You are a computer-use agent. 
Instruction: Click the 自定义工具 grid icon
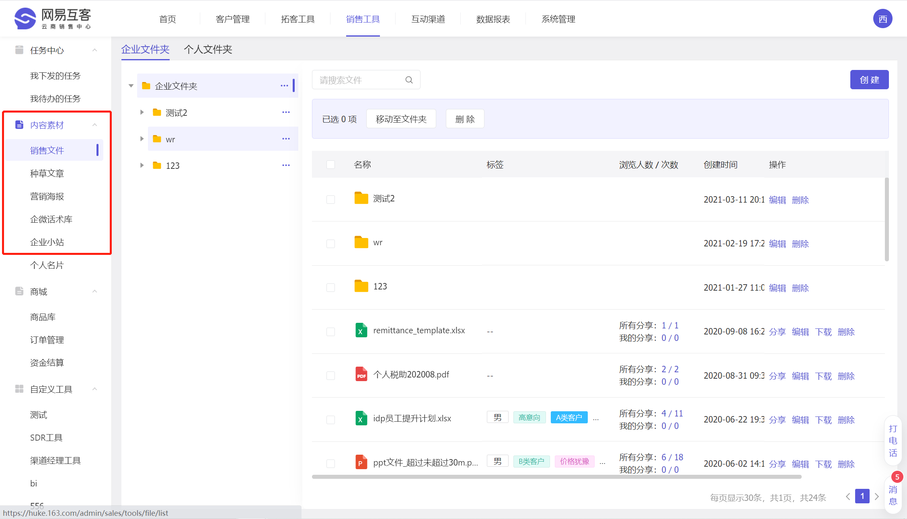click(x=19, y=389)
